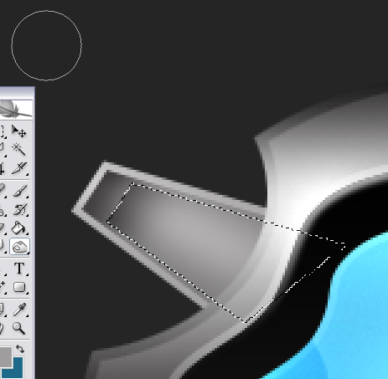
Task: Select the Eyedropper tool
Action: click(19, 310)
